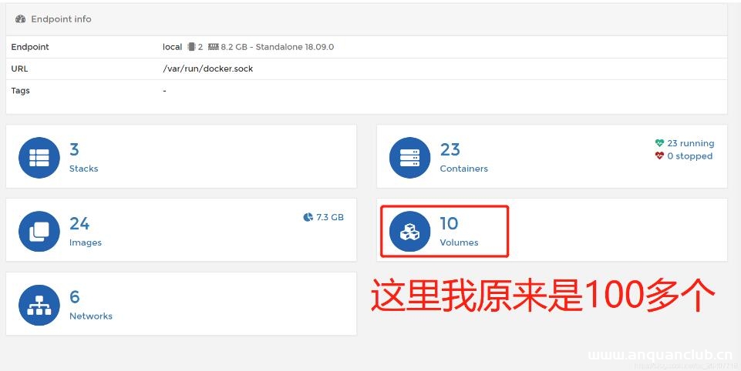Click the Tags dash value
The image size is (741, 371).
[x=164, y=91]
